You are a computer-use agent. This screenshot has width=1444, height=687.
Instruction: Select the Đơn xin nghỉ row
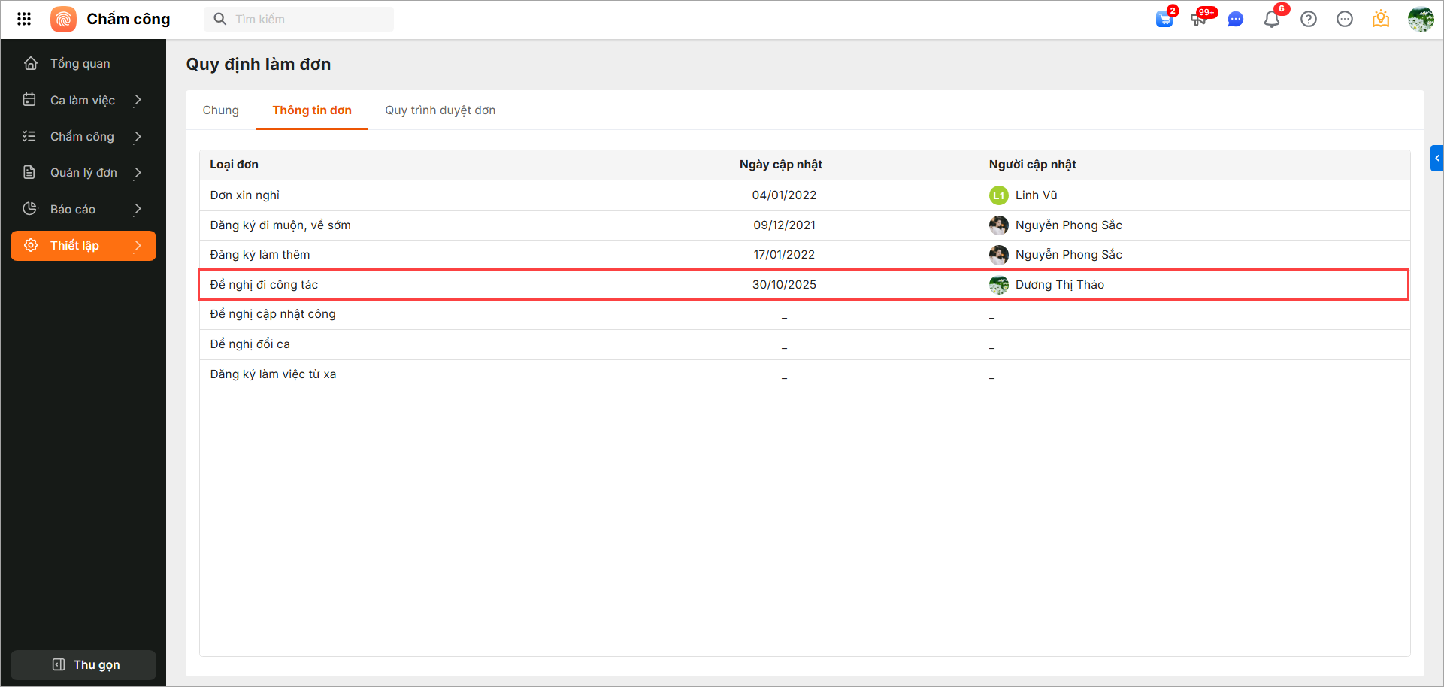pos(244,195)
